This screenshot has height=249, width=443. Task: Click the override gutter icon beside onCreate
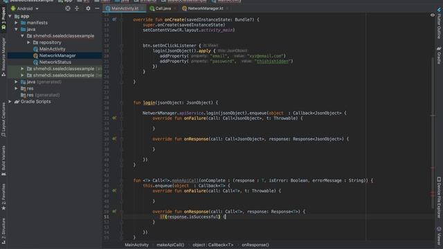(114, 19)
